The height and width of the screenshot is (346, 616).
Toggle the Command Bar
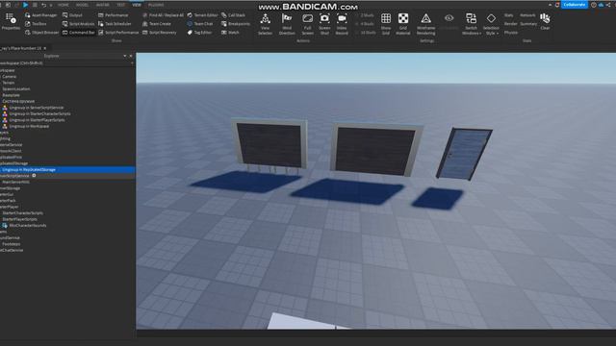79,33
